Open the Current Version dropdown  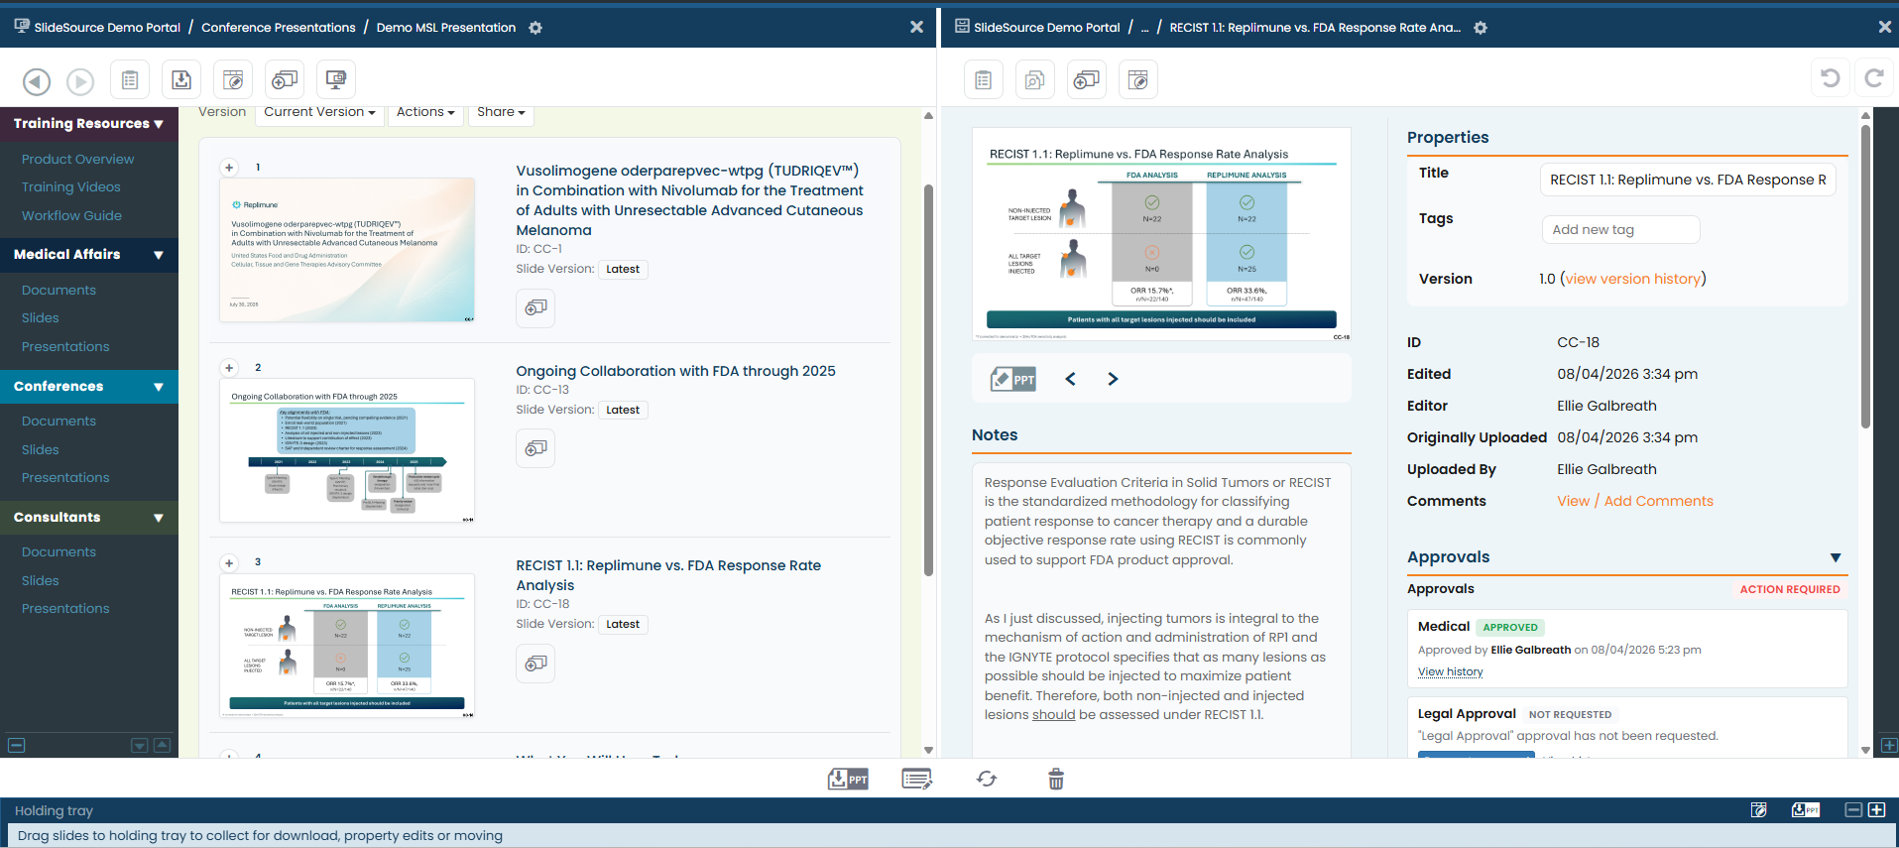click(319, 113)
